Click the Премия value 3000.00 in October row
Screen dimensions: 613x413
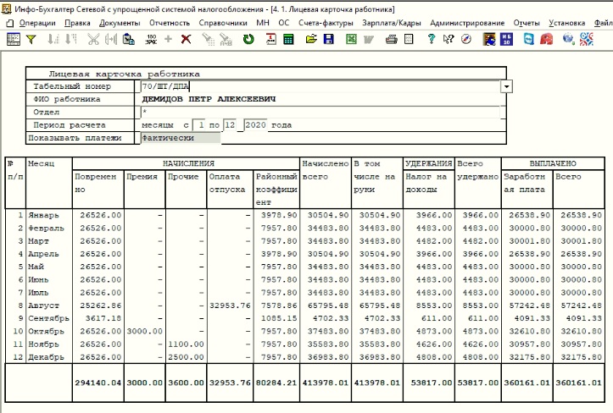tap(144, 332)
